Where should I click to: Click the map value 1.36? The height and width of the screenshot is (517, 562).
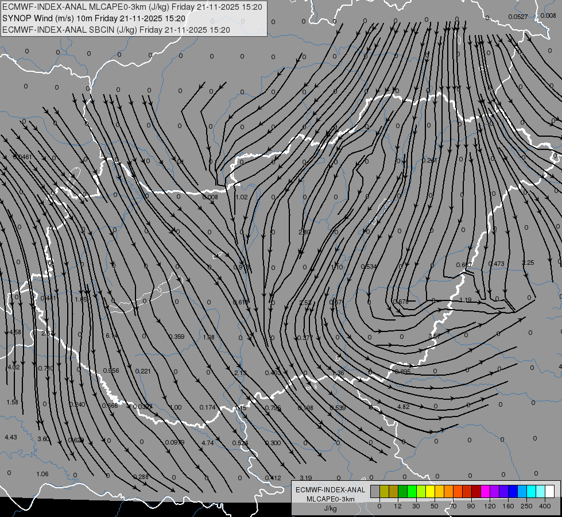point(338,373)
